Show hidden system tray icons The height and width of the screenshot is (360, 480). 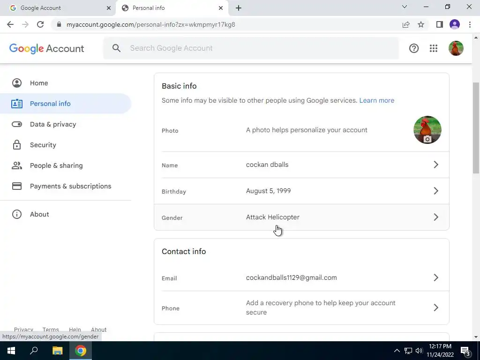[x=397, y=351]
